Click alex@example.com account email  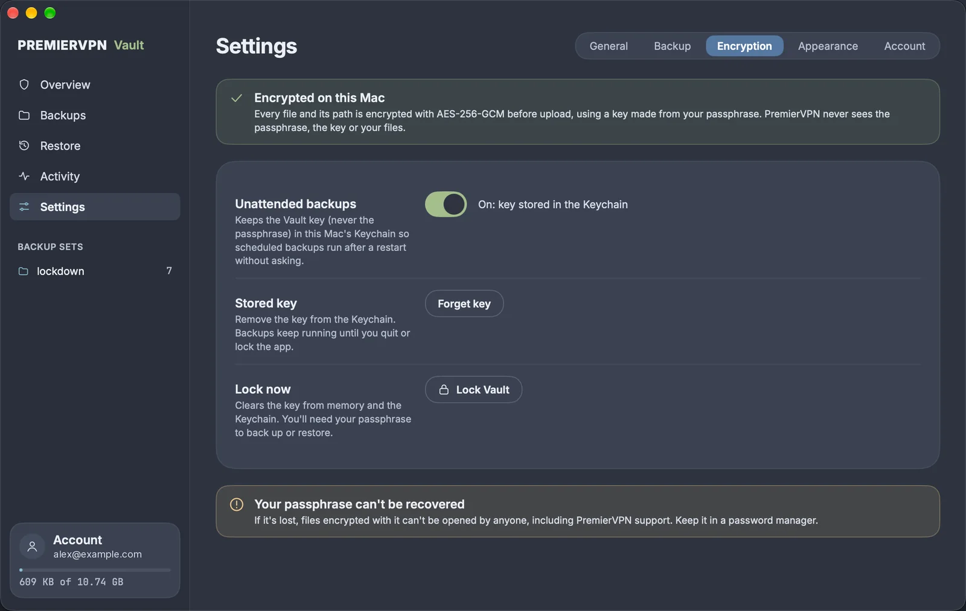coord(97,554)
